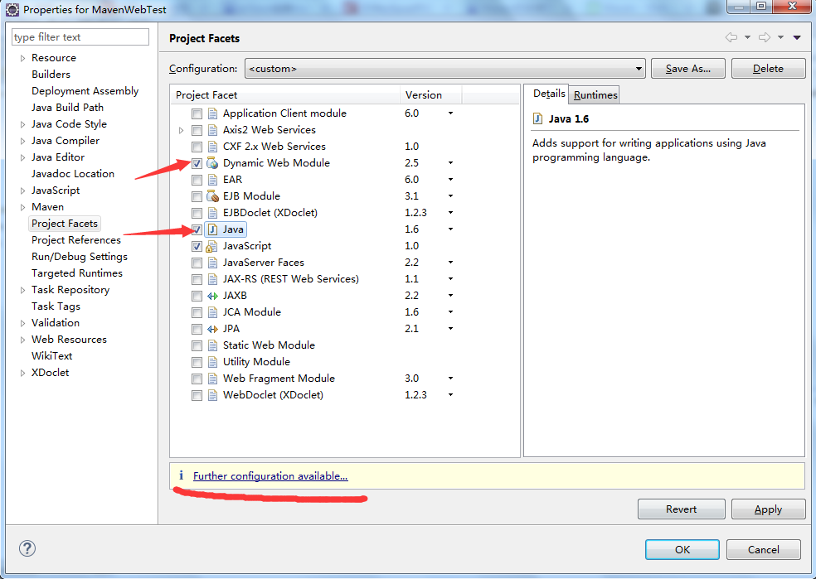Click the Apply button
Viewport: 816px width, 579px height.
(768, 509)
